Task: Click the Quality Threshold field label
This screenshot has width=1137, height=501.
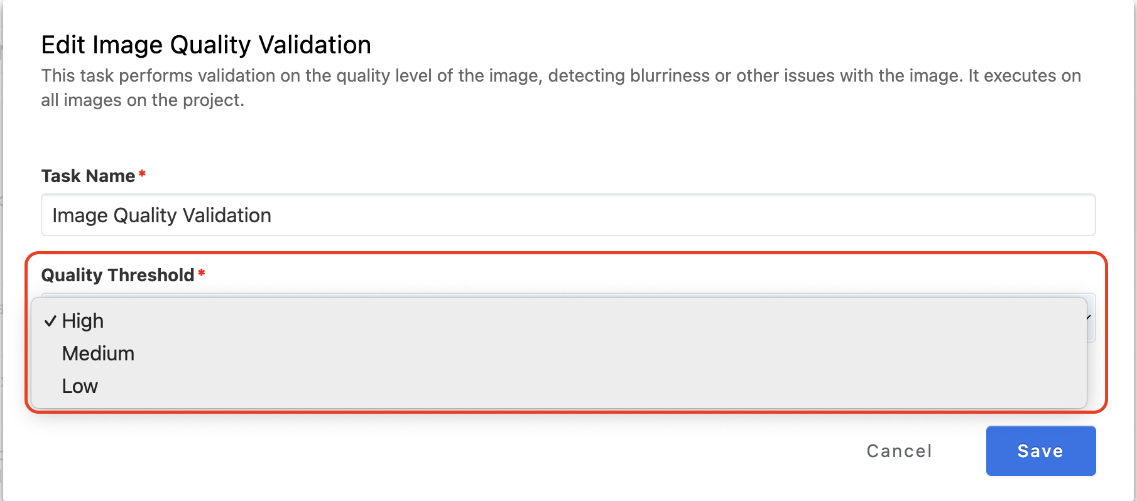Action: coord(117,275)
